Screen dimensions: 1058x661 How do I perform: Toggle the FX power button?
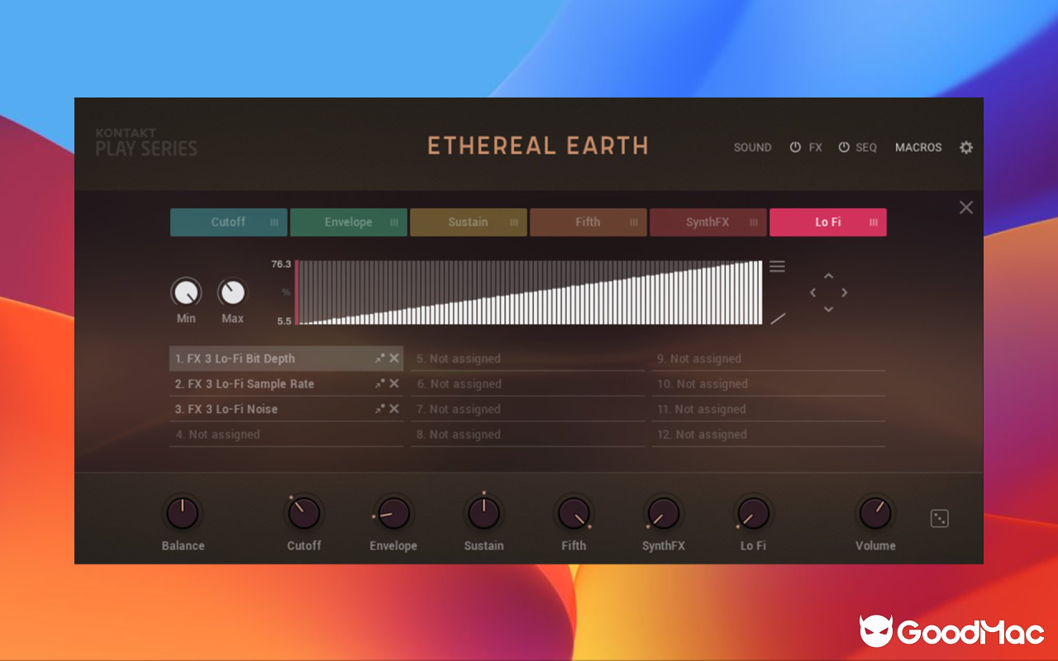[x=794, y=147]
